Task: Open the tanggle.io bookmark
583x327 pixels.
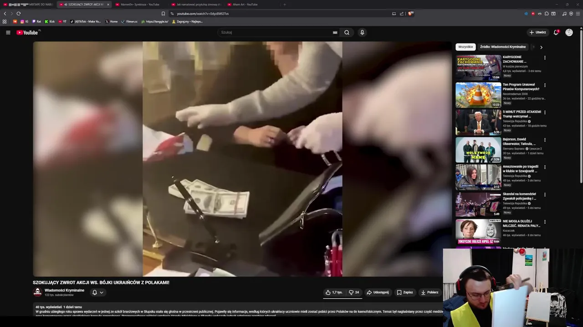Action: click(155, 21)
